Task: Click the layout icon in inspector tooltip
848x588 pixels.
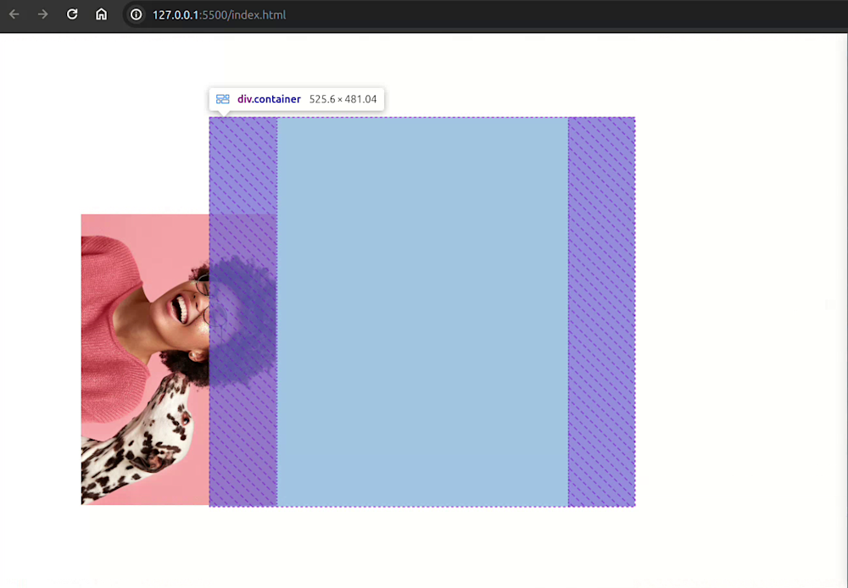Action: 223,99
